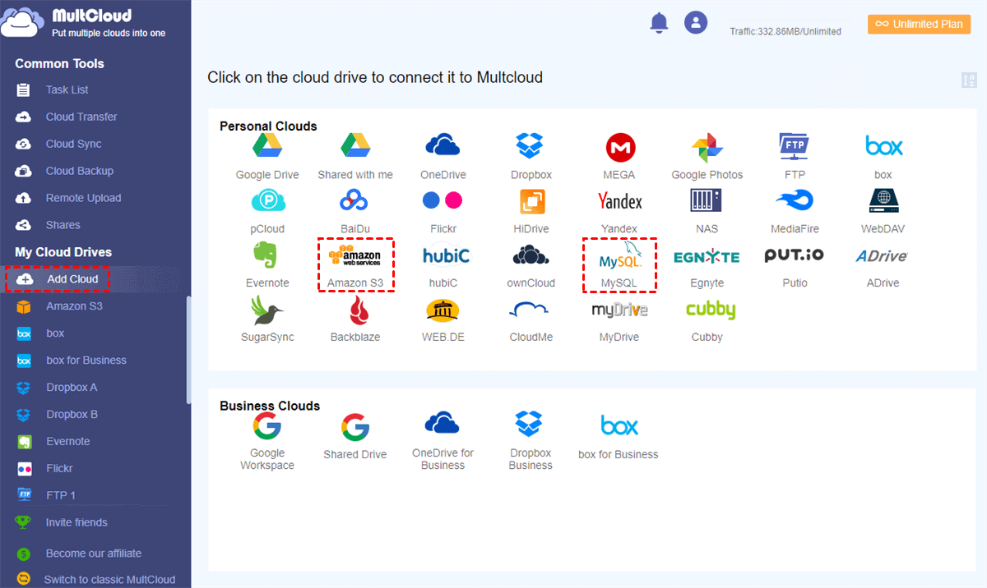Select the ownCloud icon
Image resolution: width=987 pixels, height=588 pixels.
[531, 264]
